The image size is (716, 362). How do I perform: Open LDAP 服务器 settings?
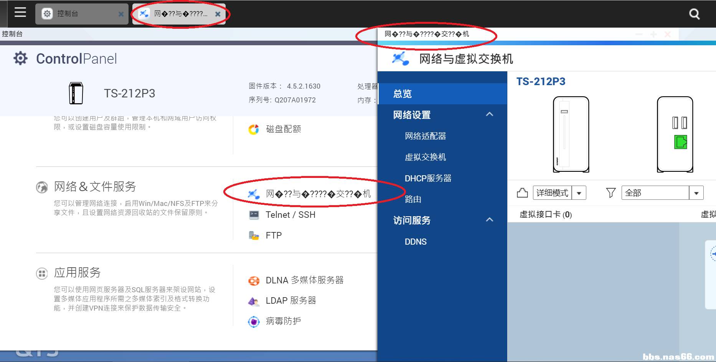pos(290,301)
